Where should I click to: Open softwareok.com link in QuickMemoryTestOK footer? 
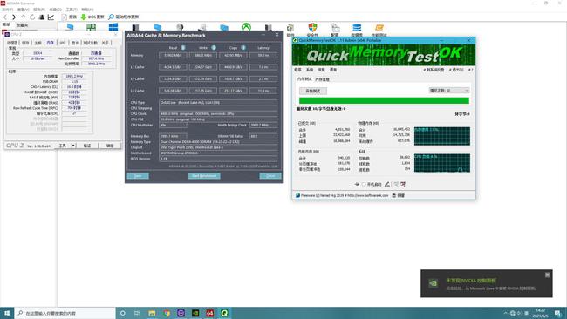[x=368, y=195]
